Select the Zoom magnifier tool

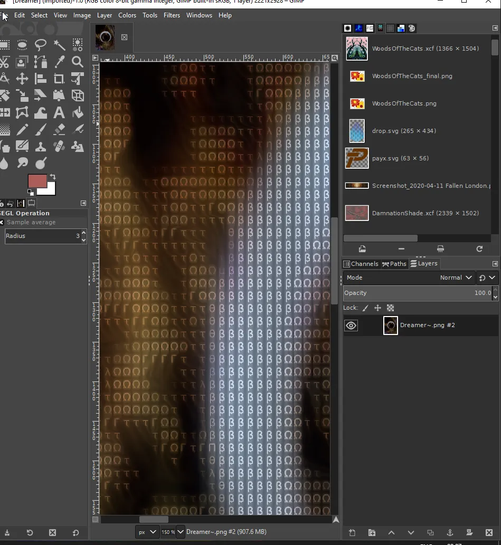point(78,62)
